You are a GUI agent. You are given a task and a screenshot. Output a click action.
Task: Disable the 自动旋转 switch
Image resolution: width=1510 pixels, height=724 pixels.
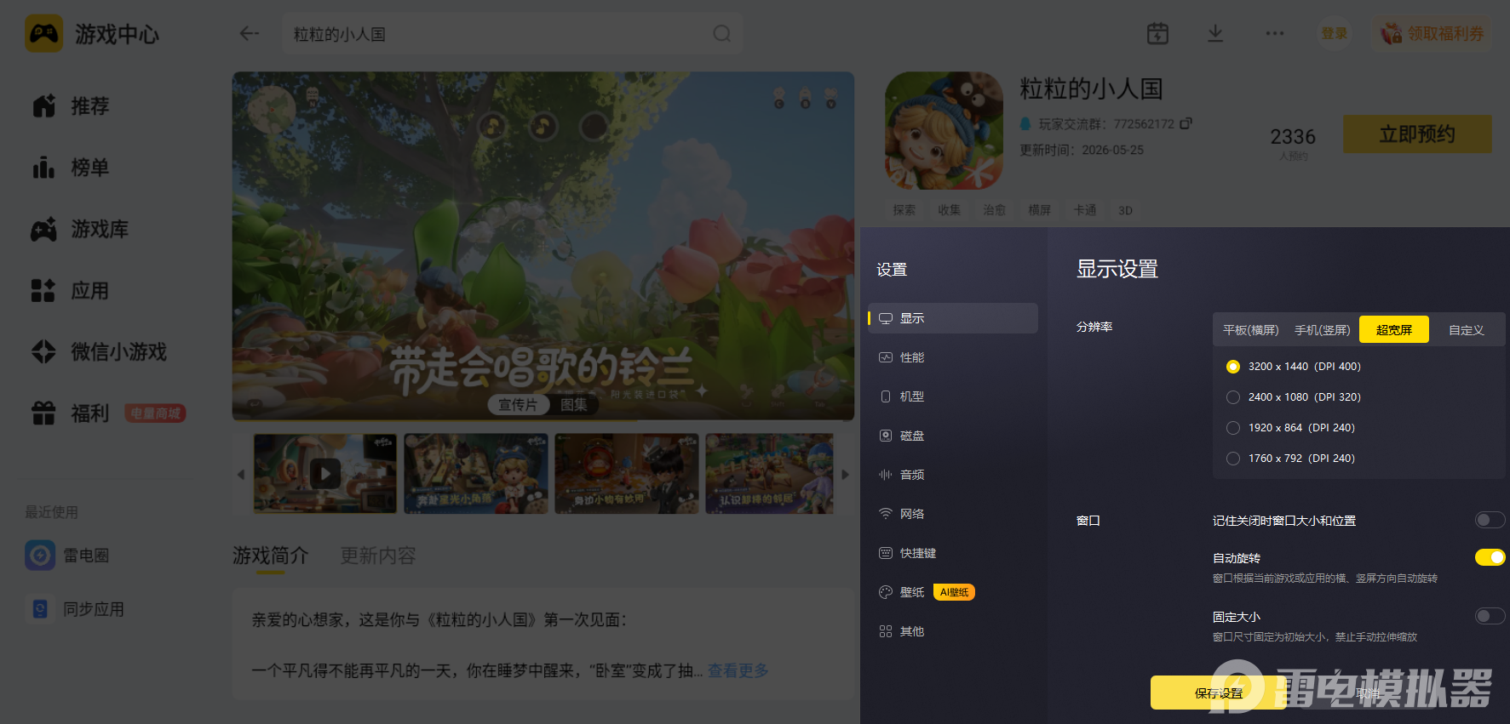1490,557
